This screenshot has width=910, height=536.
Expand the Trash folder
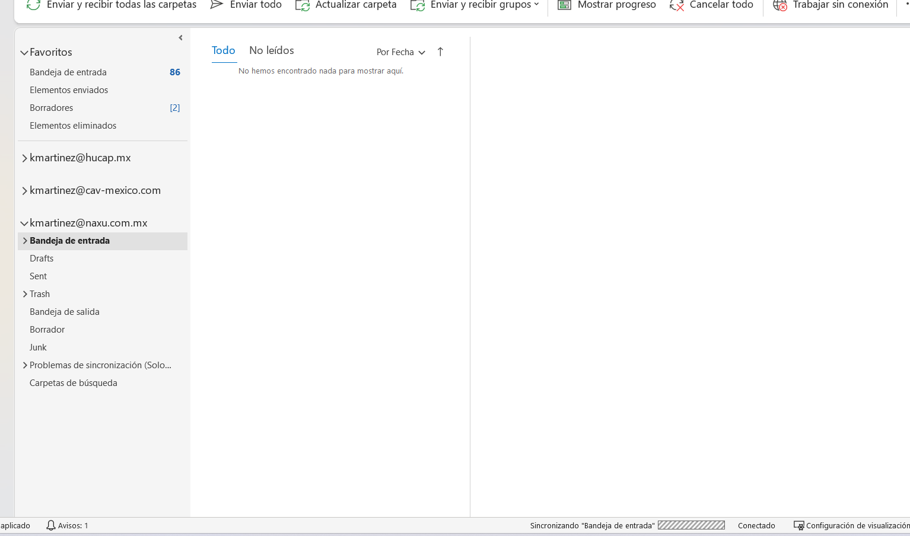[25, 294]
